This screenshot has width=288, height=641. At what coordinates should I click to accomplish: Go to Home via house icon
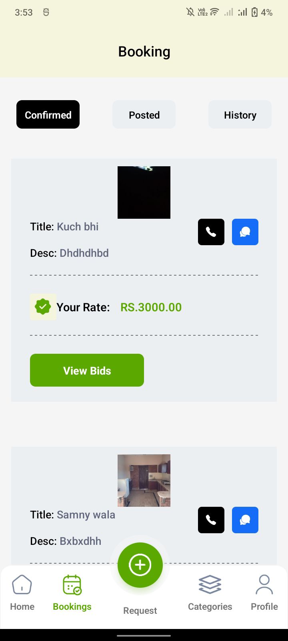pyautogui.click(x=22, y=585)
